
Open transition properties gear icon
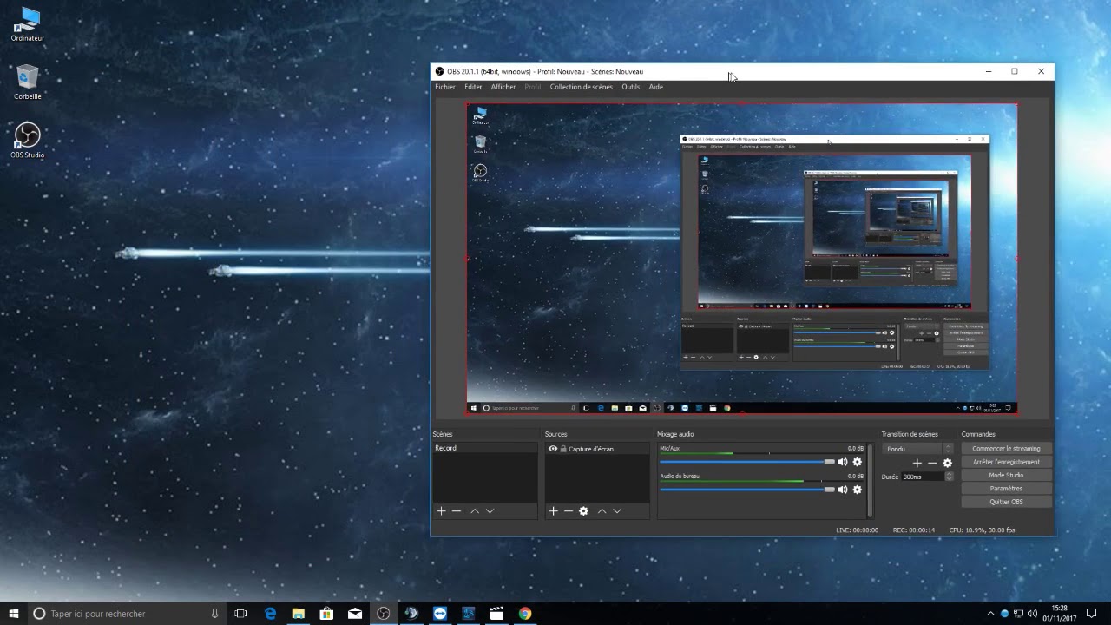click(x=948, y=463)
